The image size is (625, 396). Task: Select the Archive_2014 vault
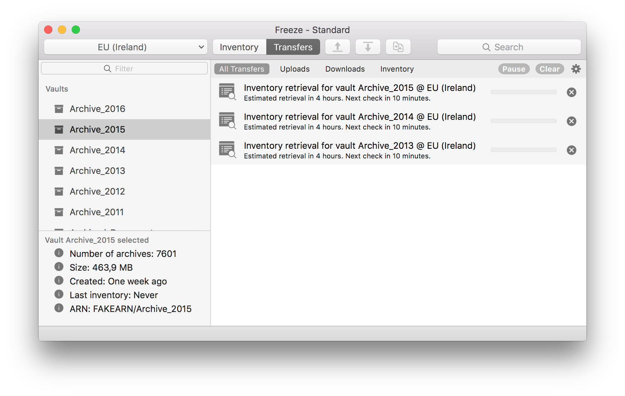tap(124, 150)
